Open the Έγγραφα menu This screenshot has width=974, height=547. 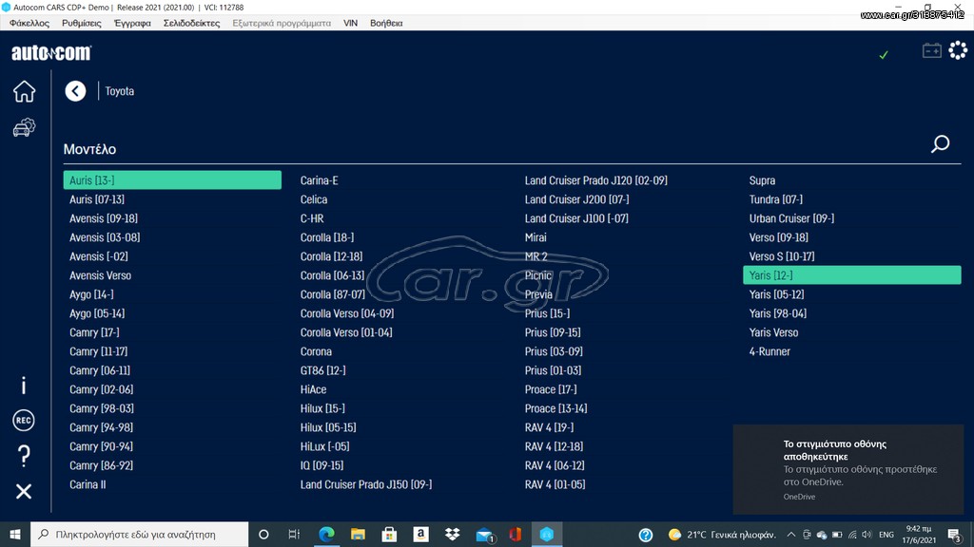[132, 23]
